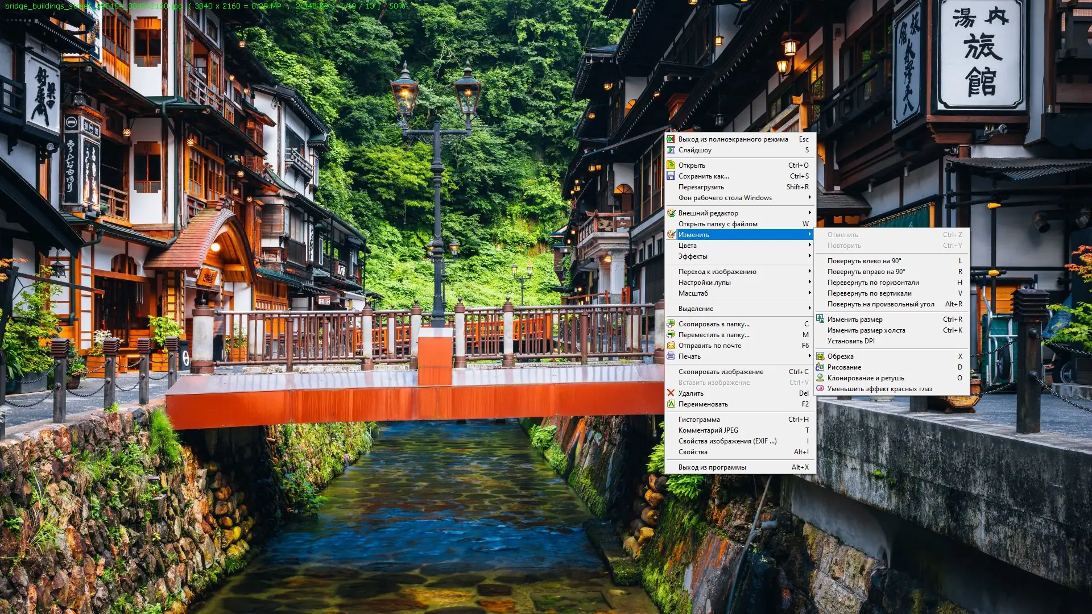Click the Переименовать rename icon
Viewport: 1092px width, 614px height.
[671, 404]
